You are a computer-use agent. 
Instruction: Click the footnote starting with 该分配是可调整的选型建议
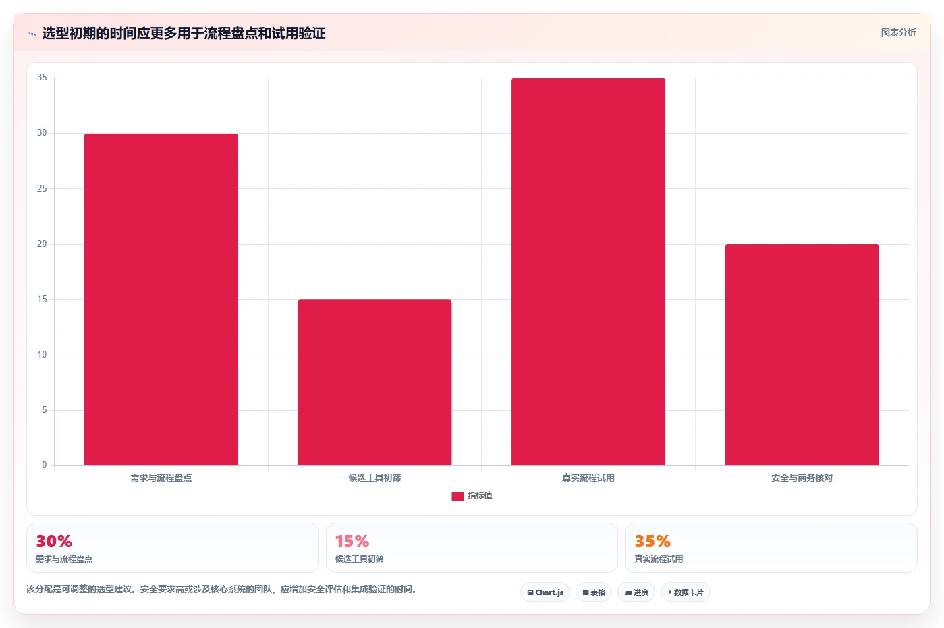(223, 589)
